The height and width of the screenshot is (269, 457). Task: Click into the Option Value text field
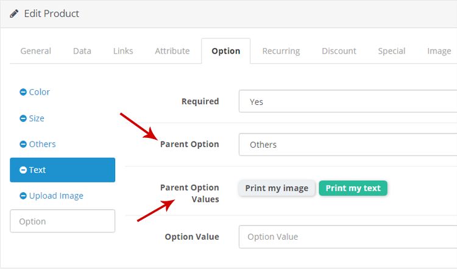tap(348, 237)
